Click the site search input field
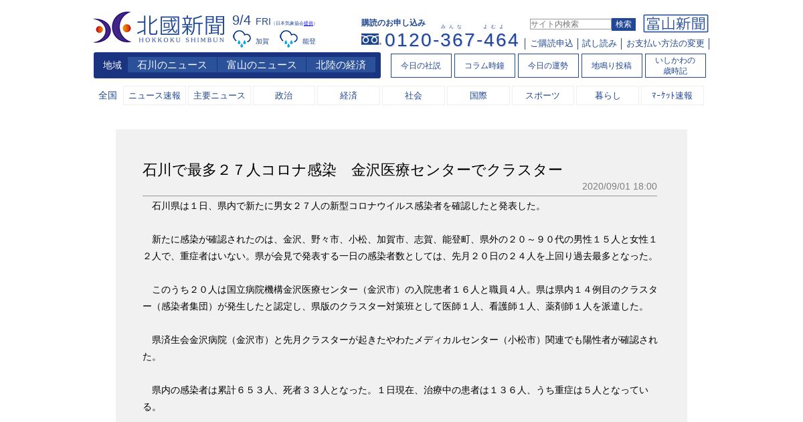The width and height of the screenshot is (803, 422). coord(570,24)
